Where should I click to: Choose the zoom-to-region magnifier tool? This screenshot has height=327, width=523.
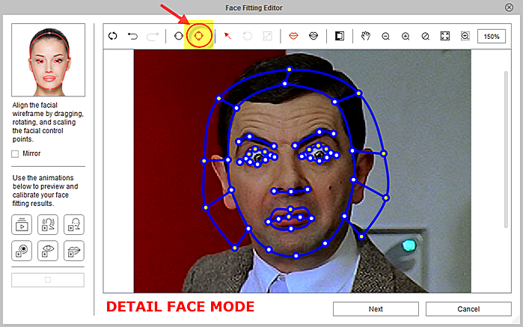(465, 36)
